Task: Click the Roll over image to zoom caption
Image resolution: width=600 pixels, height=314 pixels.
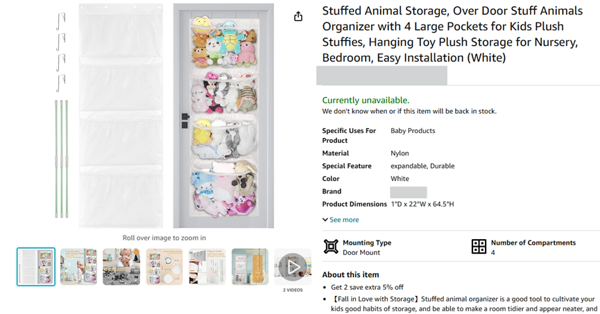Action: point(164,238)
